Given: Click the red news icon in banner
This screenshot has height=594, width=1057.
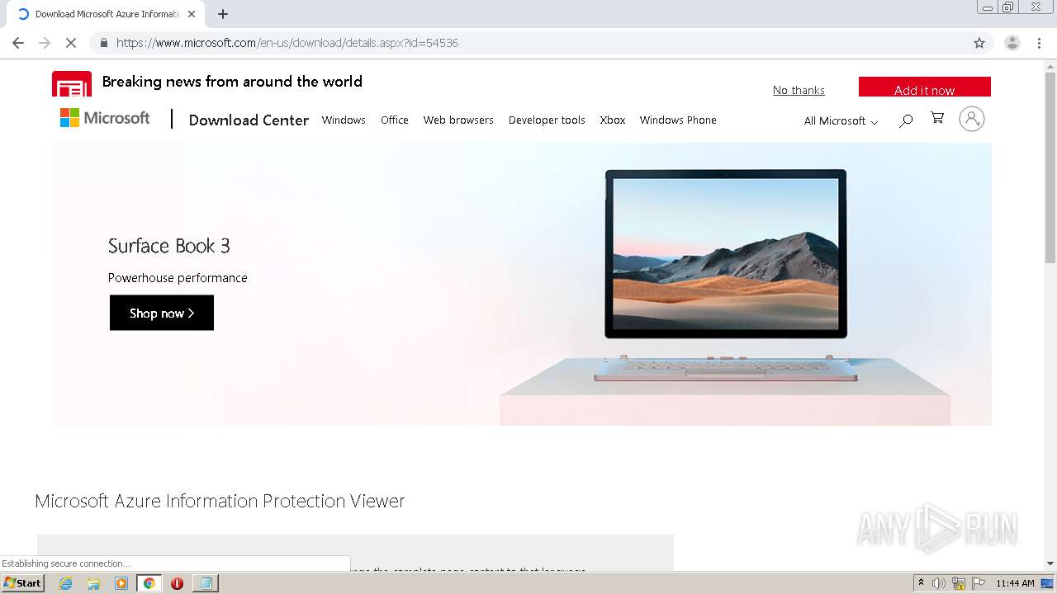Looking at the screenshot, I should pyautogui.click(x=72, y=84).
